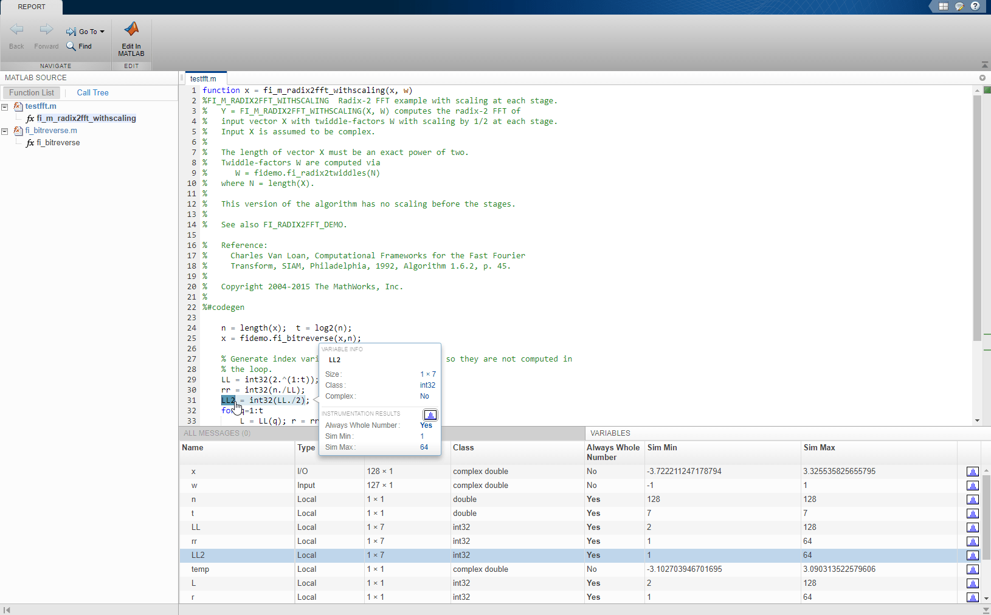
Task: Click histogram icon in the n row
Action: [972, 500]
